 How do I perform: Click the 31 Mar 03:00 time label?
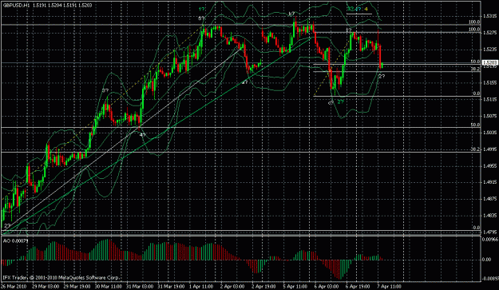[x=140, y=286]
